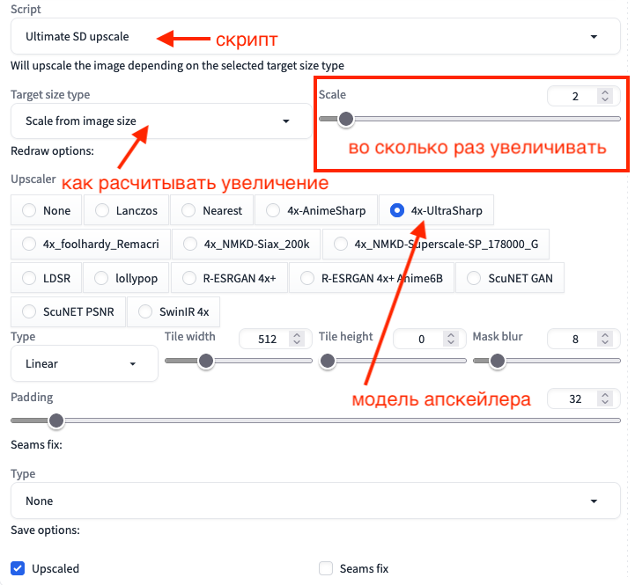Choose the Lanczos upscaler option

tap(102, 210)
